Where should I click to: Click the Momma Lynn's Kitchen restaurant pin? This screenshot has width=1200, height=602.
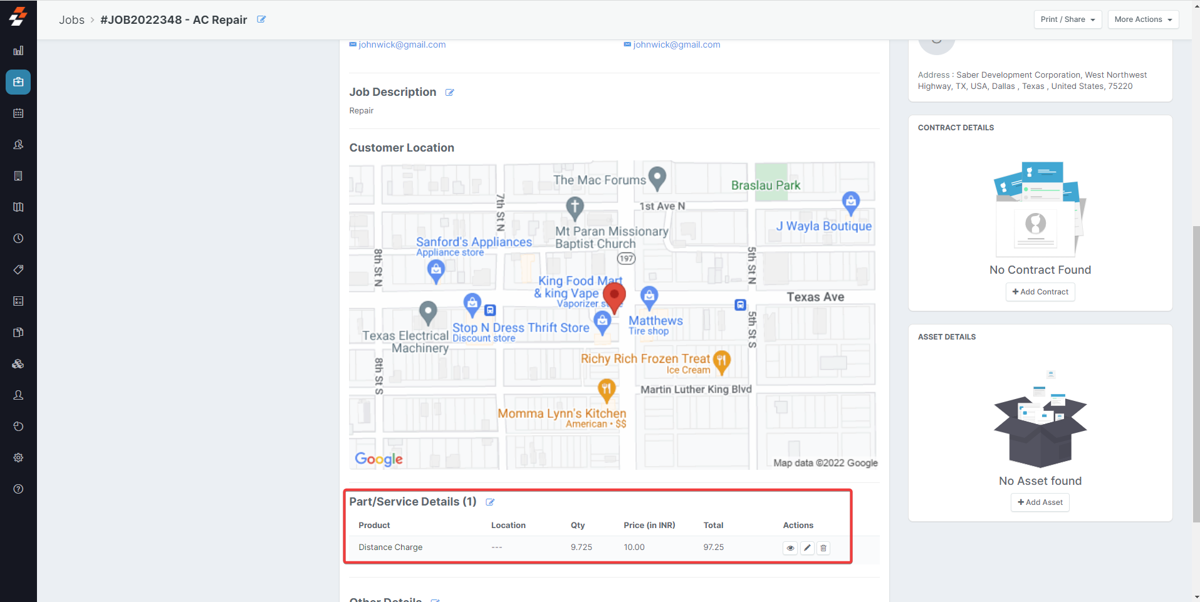(606, 391)
